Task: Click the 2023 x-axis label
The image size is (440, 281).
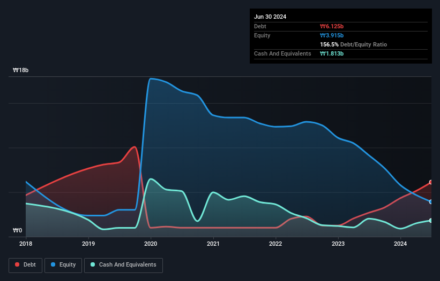Action: (338, 244)
